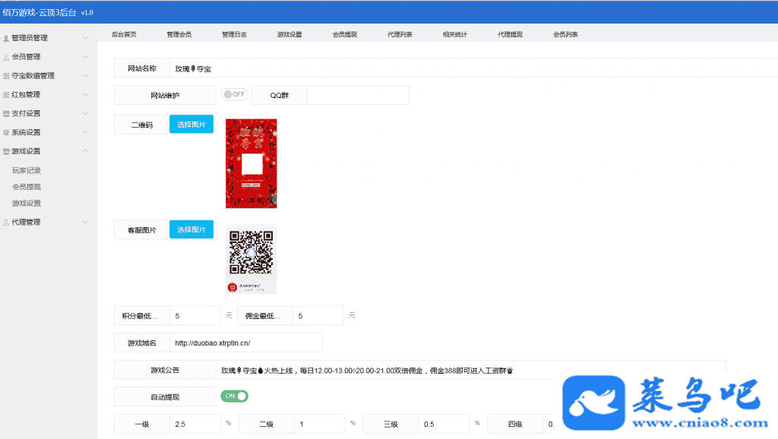Click the 支付设置 sidebar card icon
Image resolution: width=778 pixels, height=439 pixels.
[6, 114]
